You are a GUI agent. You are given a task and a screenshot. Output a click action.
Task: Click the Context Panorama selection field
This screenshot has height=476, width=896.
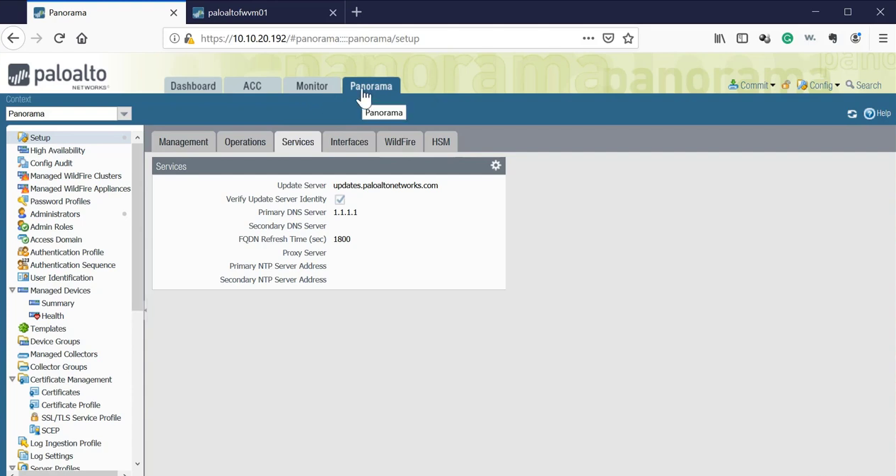(61, 114)
